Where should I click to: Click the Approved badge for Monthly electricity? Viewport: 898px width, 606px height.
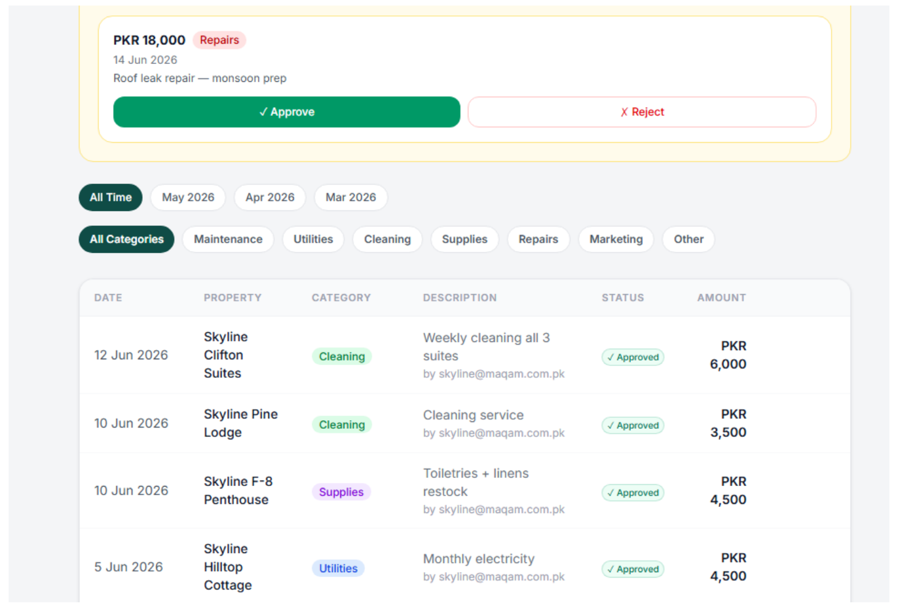pyautogui.click(x=633, y=569)
